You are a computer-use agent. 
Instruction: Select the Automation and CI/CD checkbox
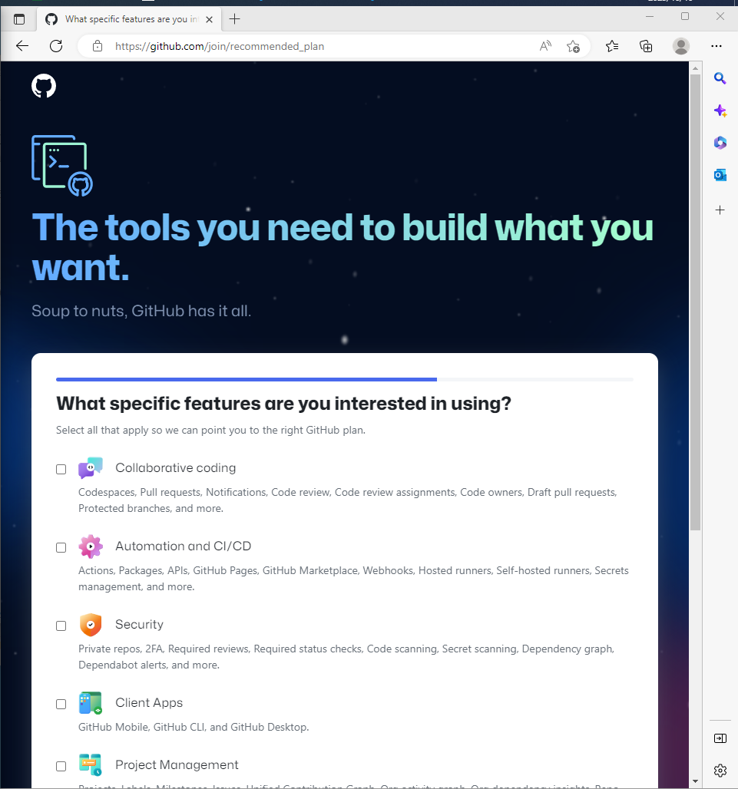point(61,547)
